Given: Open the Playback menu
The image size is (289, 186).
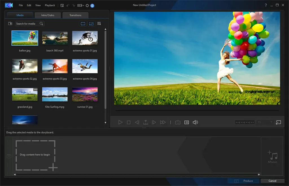Looking at the screenshot, I should pos(50,5).
